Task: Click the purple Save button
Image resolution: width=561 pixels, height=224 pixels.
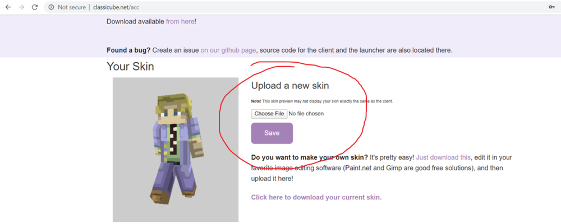Action: pyautogui.click(x=272, y=133)
